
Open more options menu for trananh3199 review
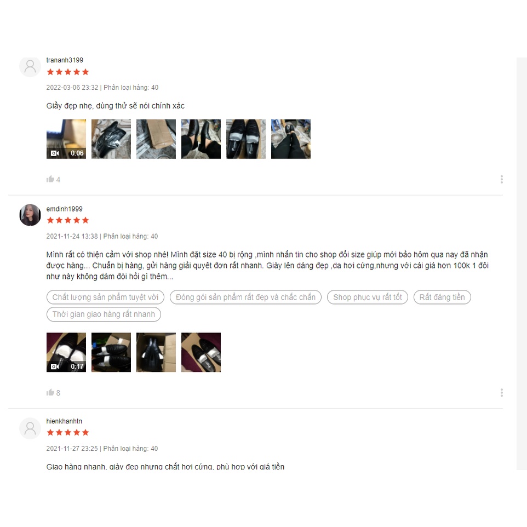(501, 179)
